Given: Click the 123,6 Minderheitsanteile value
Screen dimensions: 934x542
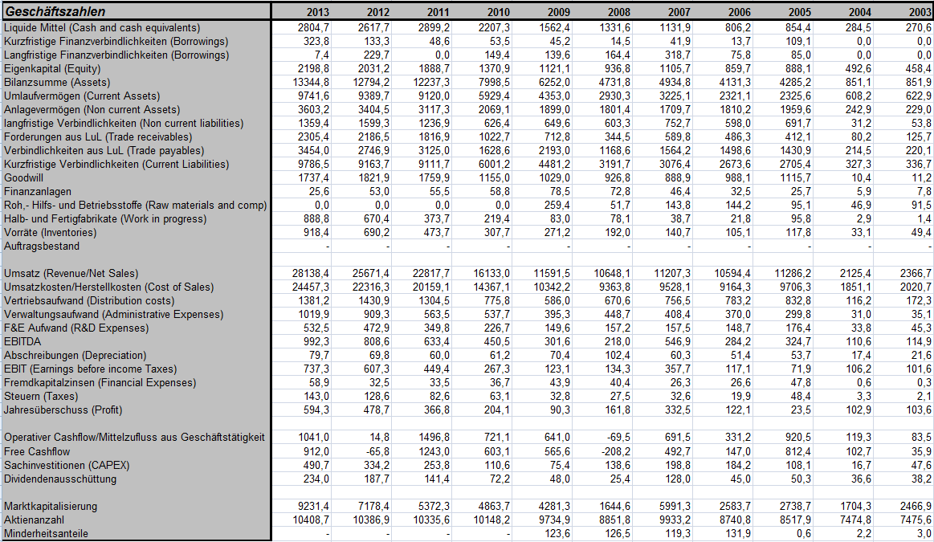Looking at the screenshot, I should tap(557, 534).
